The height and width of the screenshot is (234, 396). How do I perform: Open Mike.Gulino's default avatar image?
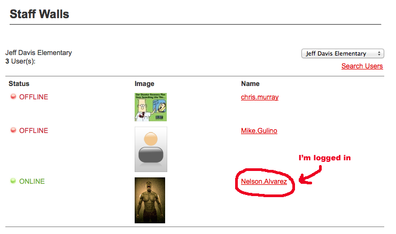pos(151,149)
